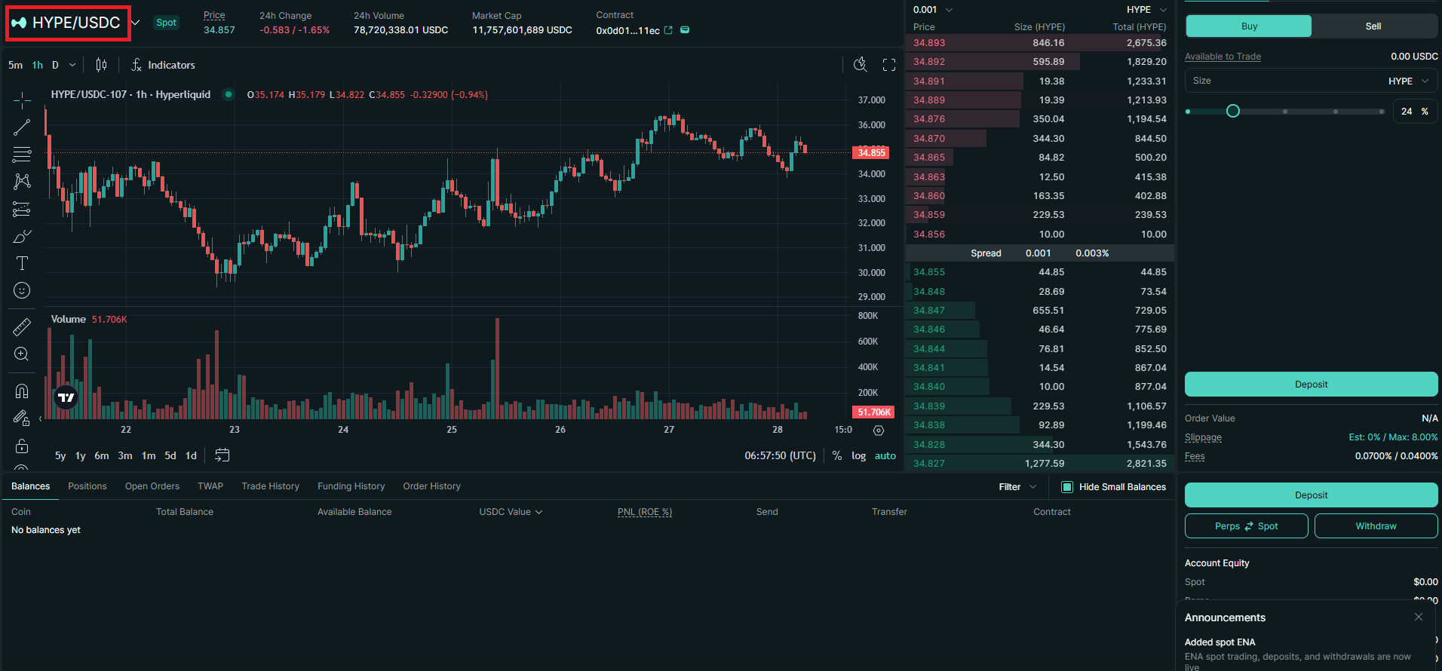Switch to the Open Orders tab
Viewport: 1442px width, 671px height.
pyautogui.click(x=152, y=486)
